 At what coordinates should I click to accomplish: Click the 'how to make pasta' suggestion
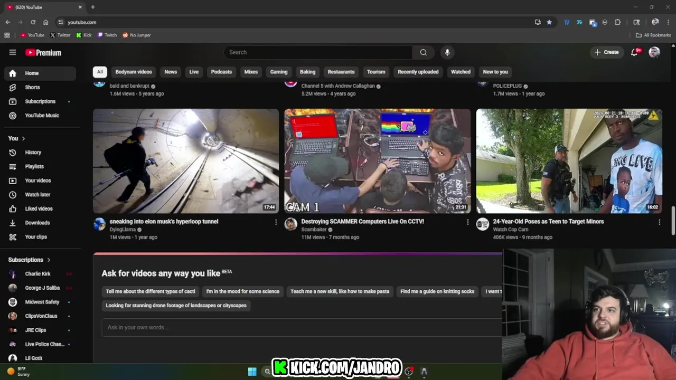[x=340, y=291]
